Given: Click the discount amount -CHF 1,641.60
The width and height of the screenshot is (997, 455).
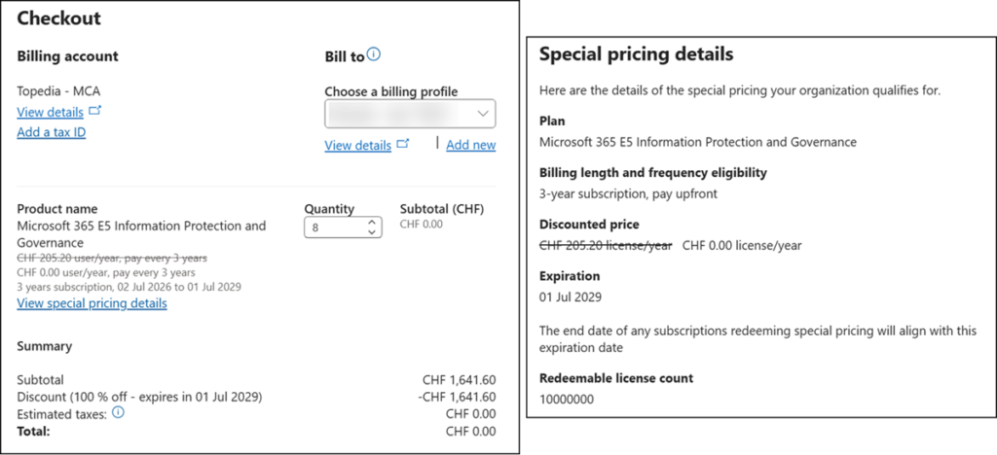Looking at the screenshot, I should pos(458,398).
